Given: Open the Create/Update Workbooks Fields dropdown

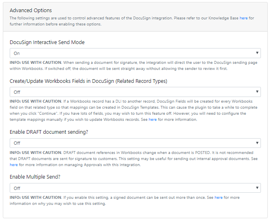Looking at the screenshot, I should coord(135,92).
